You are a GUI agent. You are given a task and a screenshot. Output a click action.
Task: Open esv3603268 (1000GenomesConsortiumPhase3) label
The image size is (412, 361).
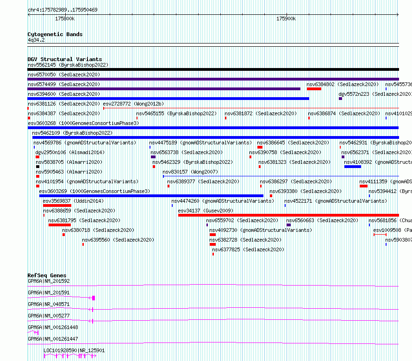click(83, 123)
